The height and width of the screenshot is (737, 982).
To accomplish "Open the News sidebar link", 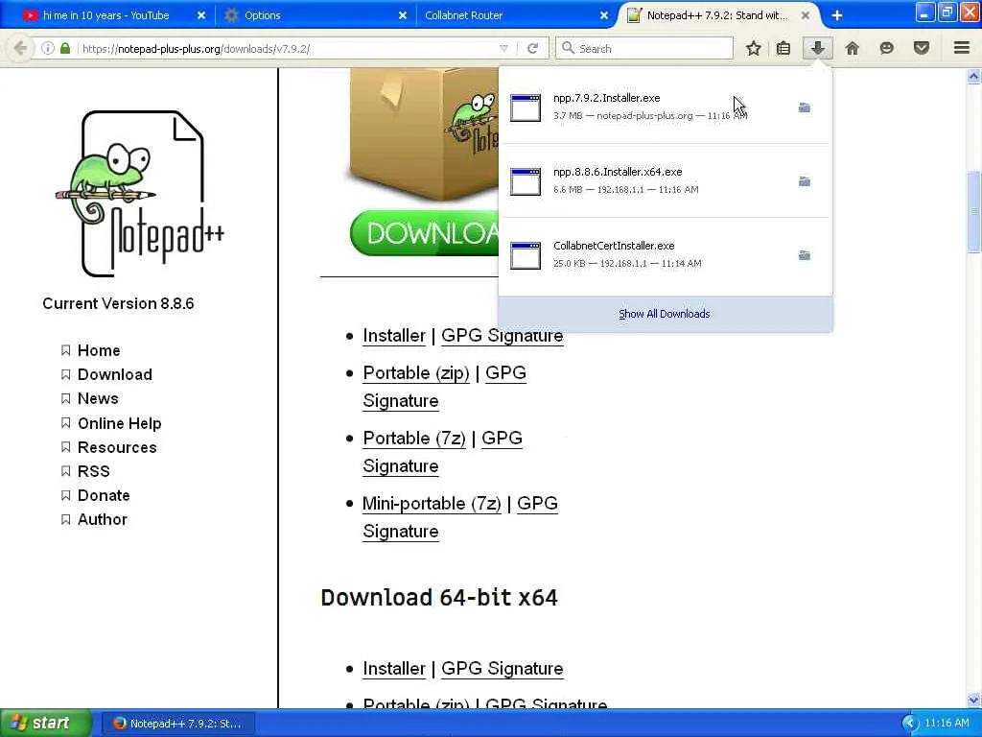I will (x=98, y=398).
